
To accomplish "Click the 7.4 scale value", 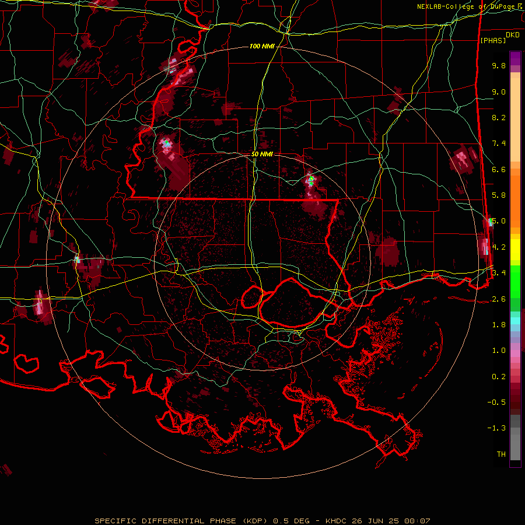I will pos(499,143).
